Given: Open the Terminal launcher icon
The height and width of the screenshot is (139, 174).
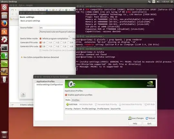Looking at the screenshot, I should click(4, 48).
